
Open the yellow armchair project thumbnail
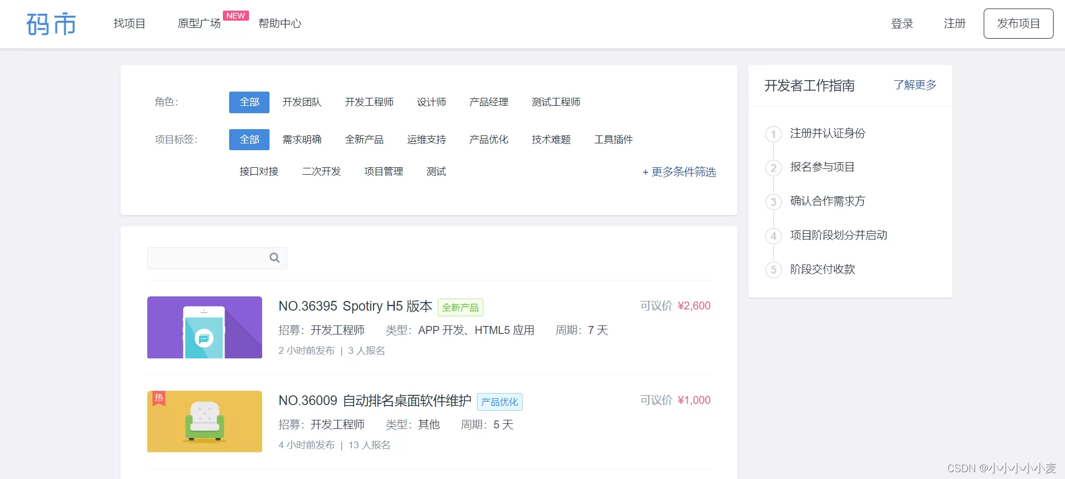[x=205, y=422]
